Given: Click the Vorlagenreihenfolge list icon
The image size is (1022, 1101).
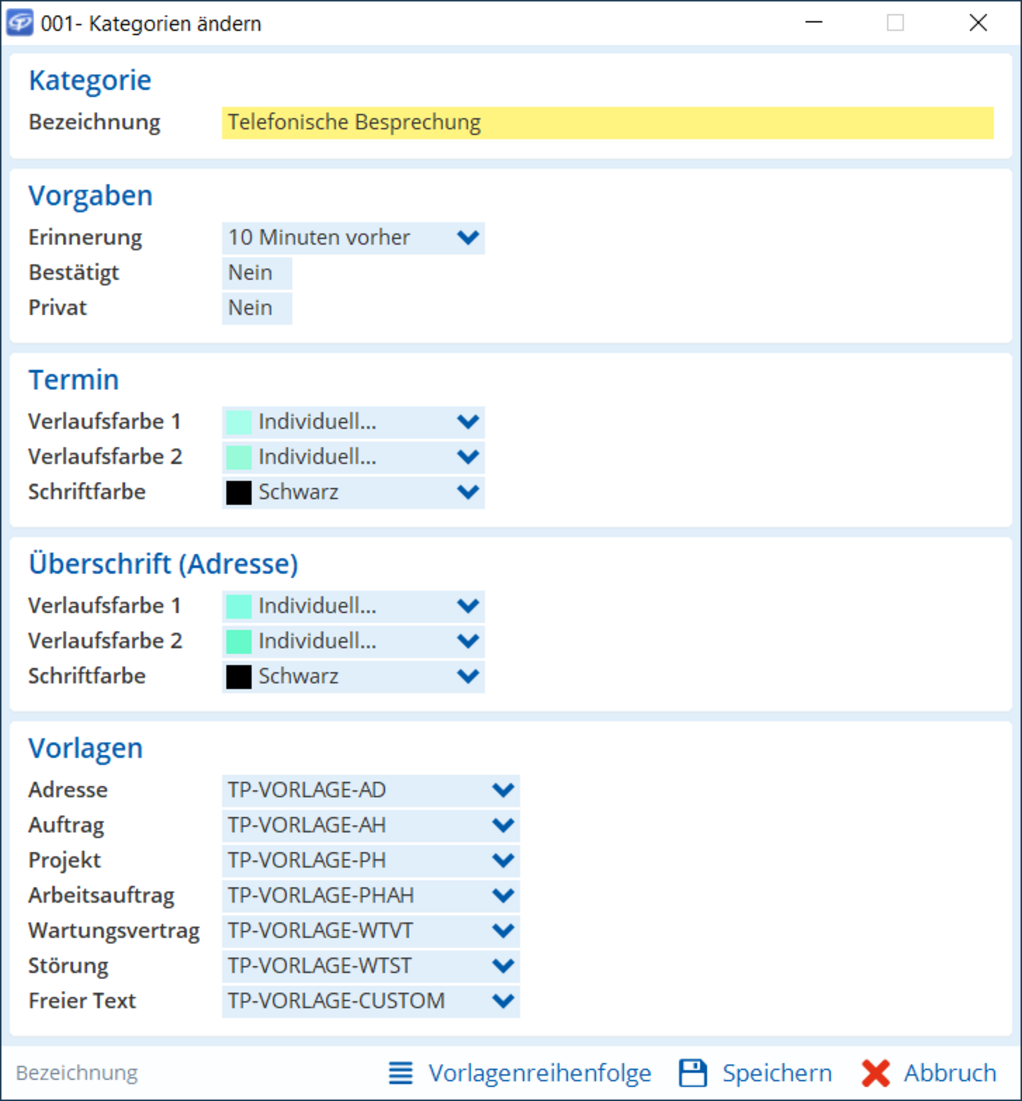Looking at the screenshot, I should point(400,1073).
